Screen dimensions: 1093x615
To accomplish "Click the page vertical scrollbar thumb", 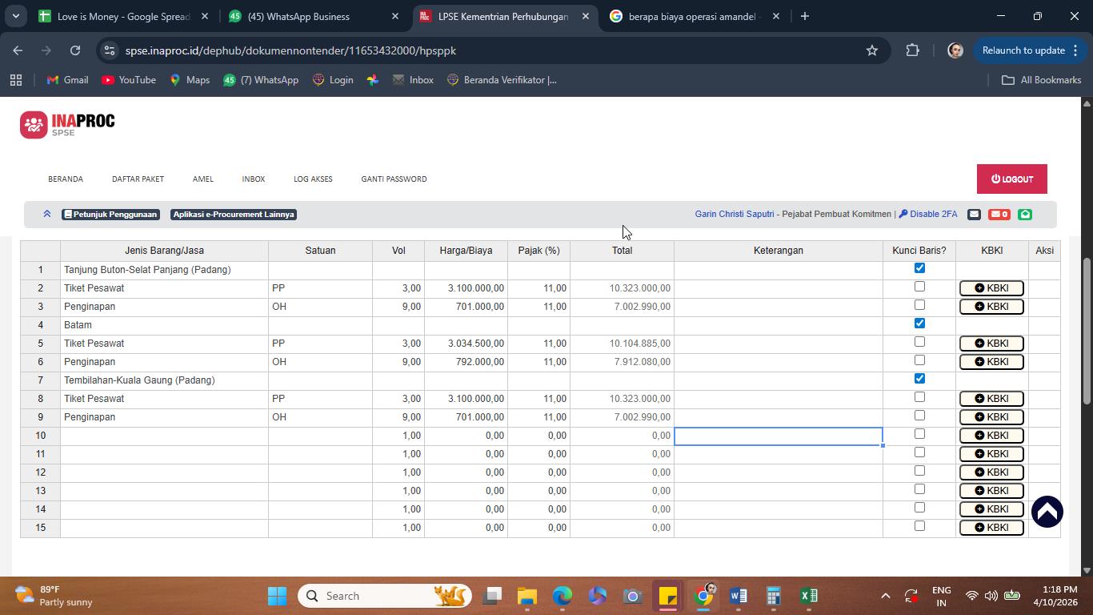I will click(x=1087, y=331).
